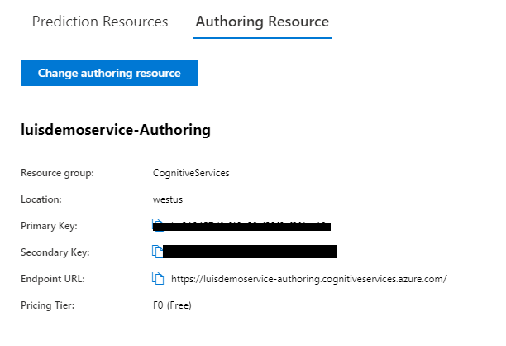Screen dimensions: 506x346
Task: Click the Pricing Tier label
Action: 47,305
